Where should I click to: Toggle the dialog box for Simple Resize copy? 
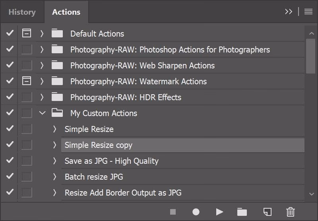coord(27,145)
